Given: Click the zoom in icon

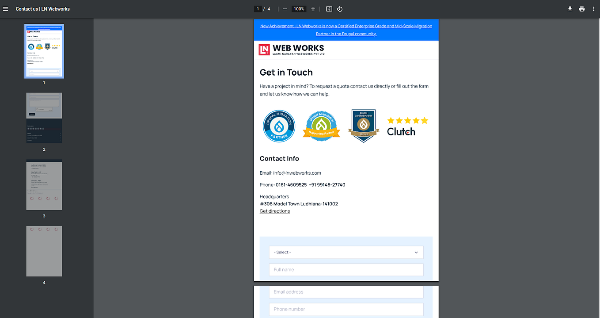Looking at the screenshot, I should click(x=313, y=8).
